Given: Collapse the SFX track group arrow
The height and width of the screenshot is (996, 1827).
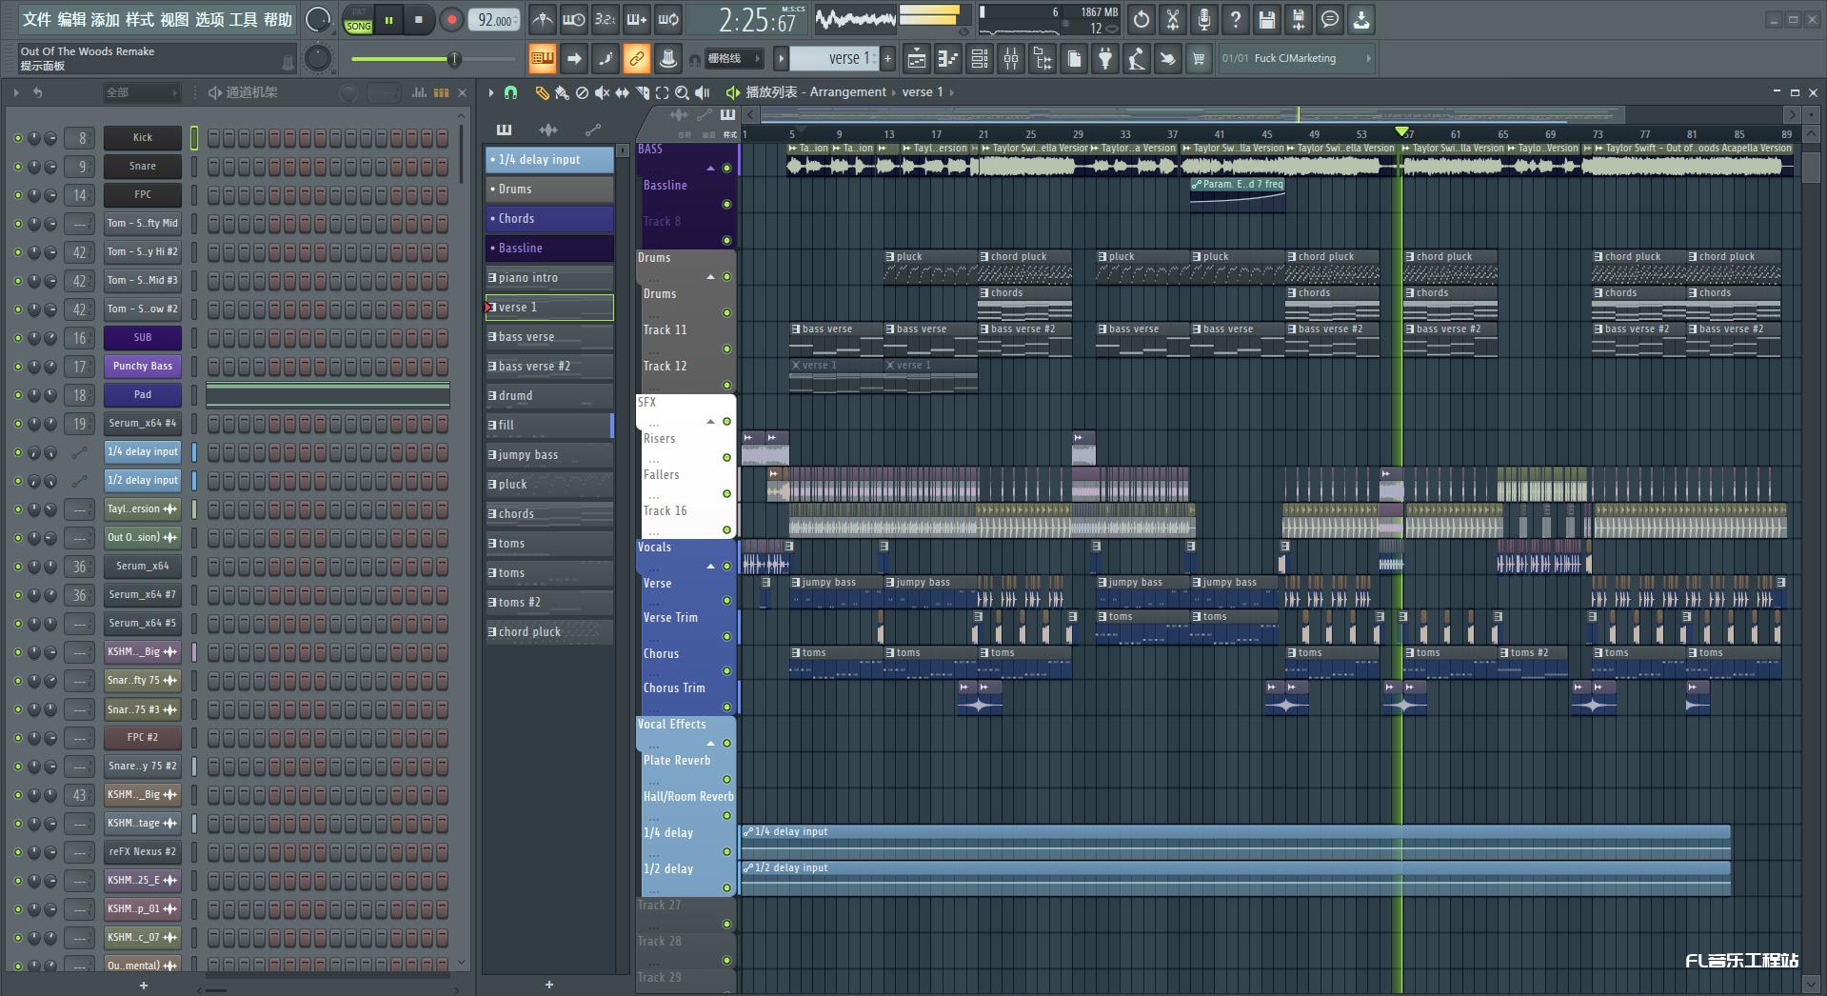Looking at the screenshot, I should point(710,422).
